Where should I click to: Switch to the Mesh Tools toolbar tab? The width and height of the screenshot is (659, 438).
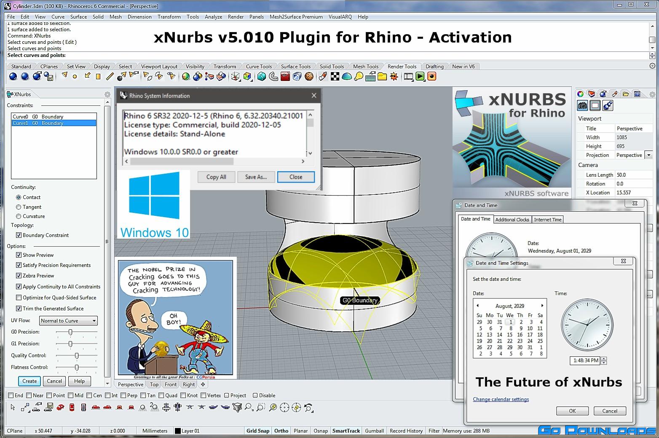click(x=365, y=66)
